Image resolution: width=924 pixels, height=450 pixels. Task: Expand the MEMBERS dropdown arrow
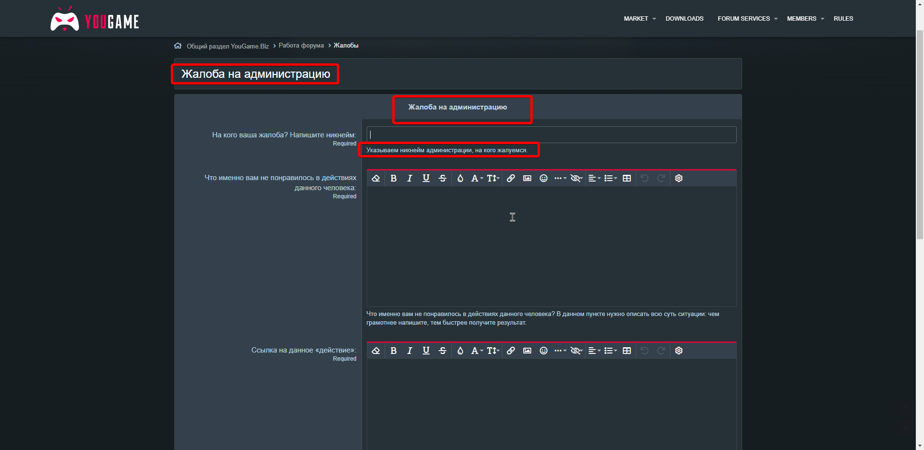(x=822, y=19)
